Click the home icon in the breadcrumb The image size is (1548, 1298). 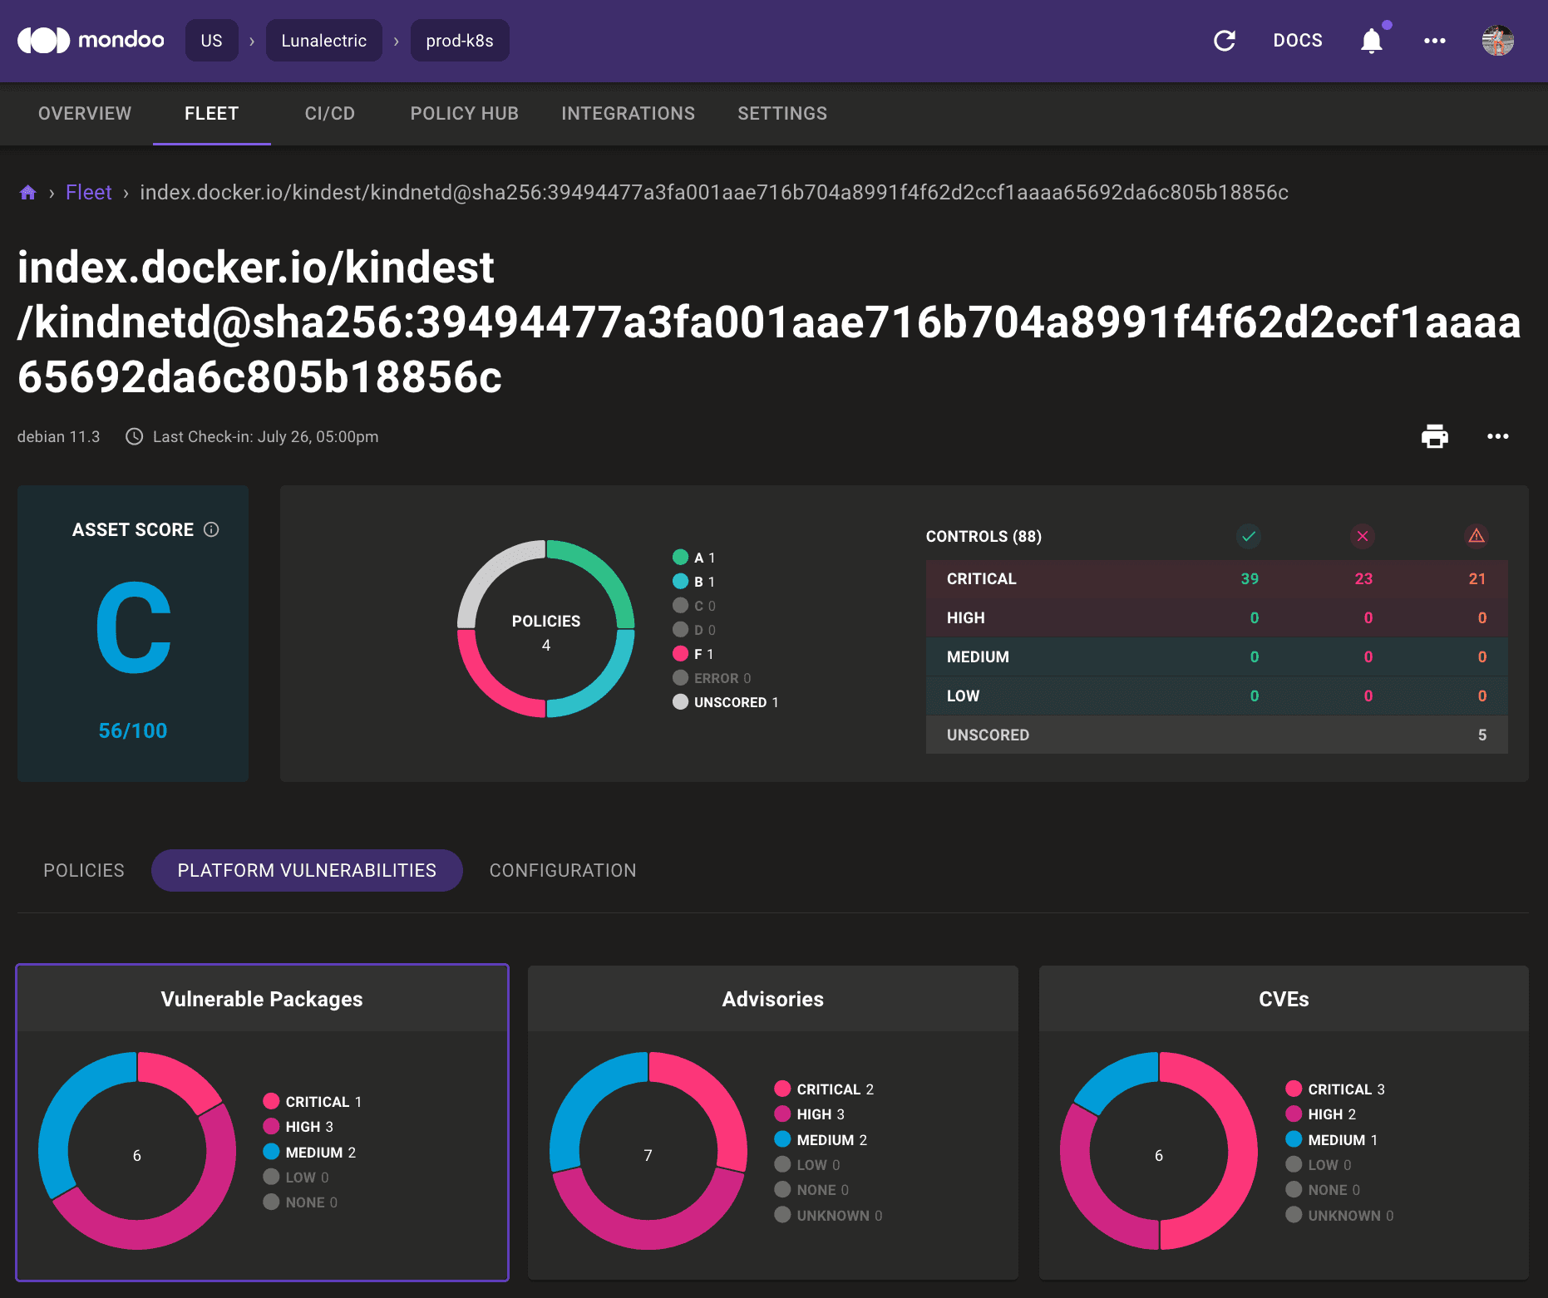(27, 192)
